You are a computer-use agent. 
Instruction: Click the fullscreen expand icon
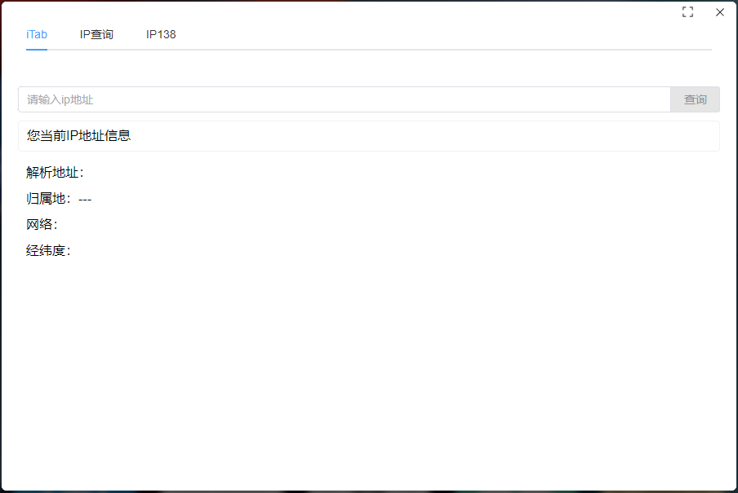coord(687,12)
